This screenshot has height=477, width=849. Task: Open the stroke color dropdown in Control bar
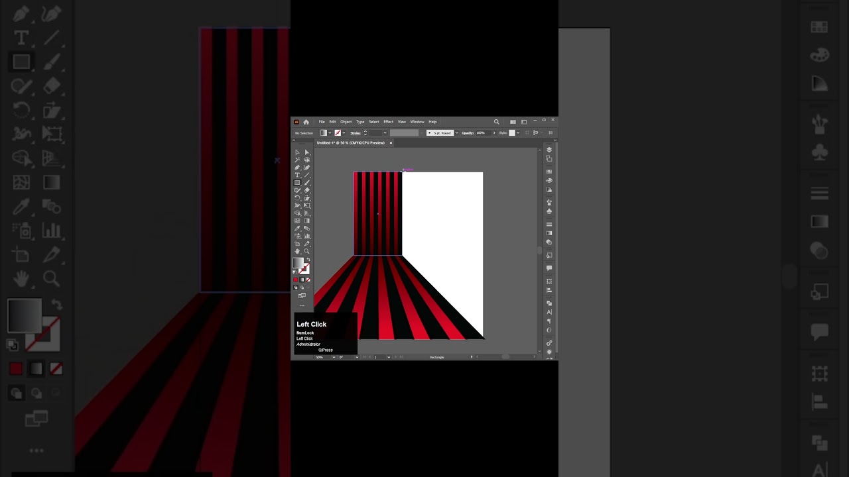point(344,132)
